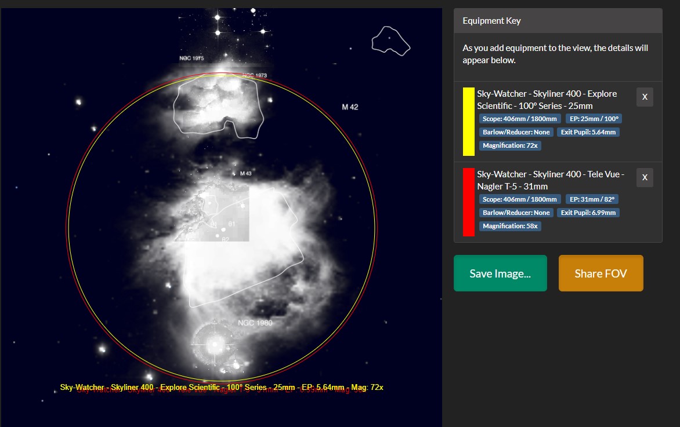Click the NGC 1975 label near the top
Viewport: 680px width, 427px height.
click(191, 59)
